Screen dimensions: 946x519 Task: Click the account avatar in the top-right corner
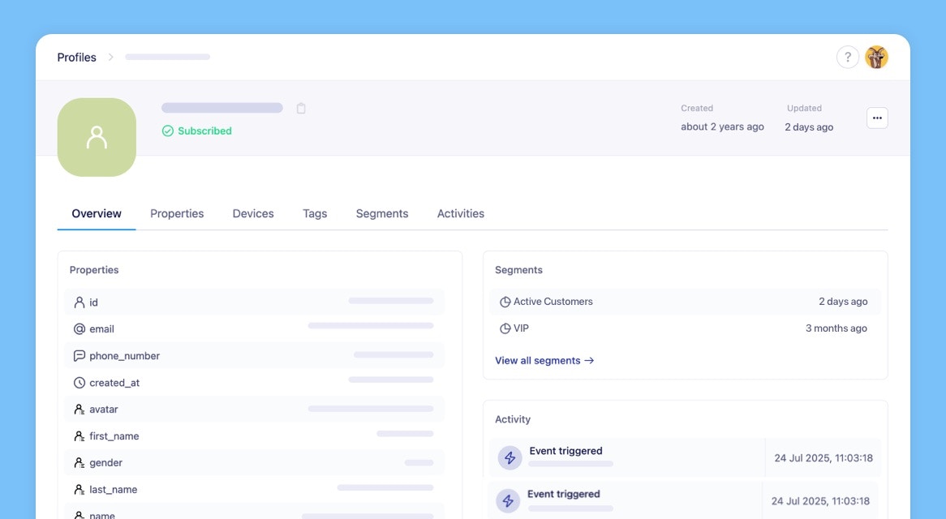pos(876,57)
